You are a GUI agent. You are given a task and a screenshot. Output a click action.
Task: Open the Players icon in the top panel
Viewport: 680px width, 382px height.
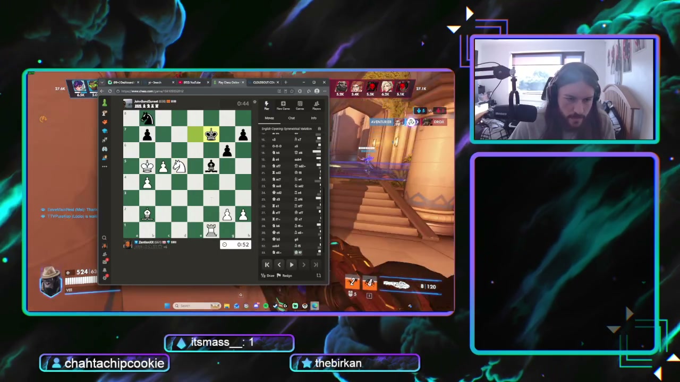point(317,106)
